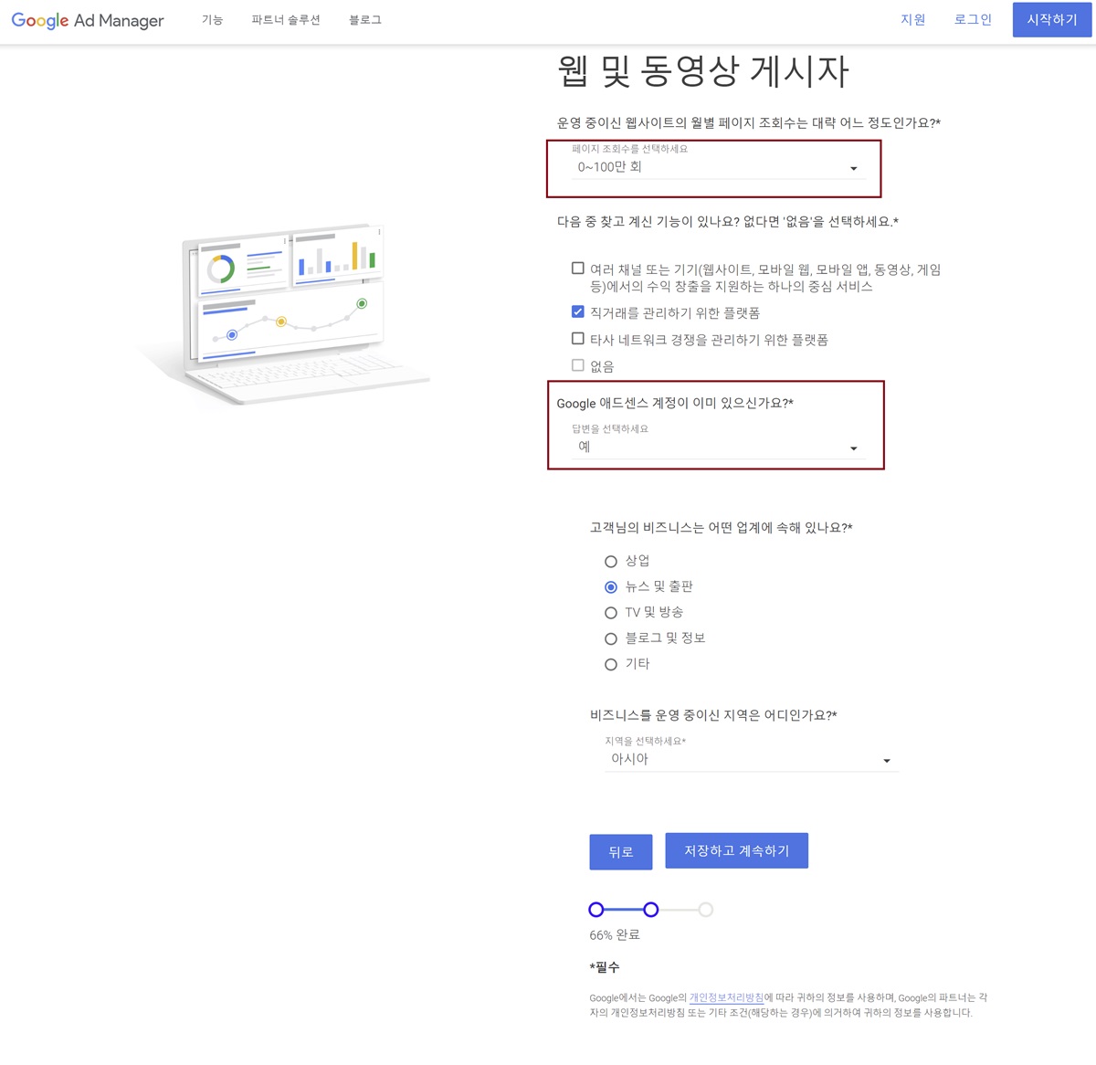The width and height of the screenshot is (1096, 1065).
Task: Select the 상업 radio button
Action: tap(611, 562)
